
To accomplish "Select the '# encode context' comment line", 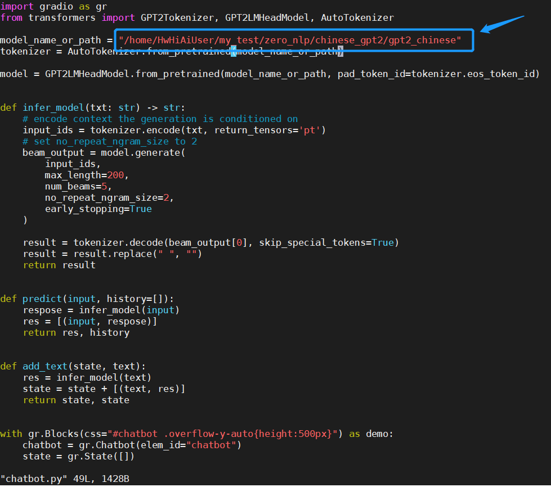I will coord(160,119).
